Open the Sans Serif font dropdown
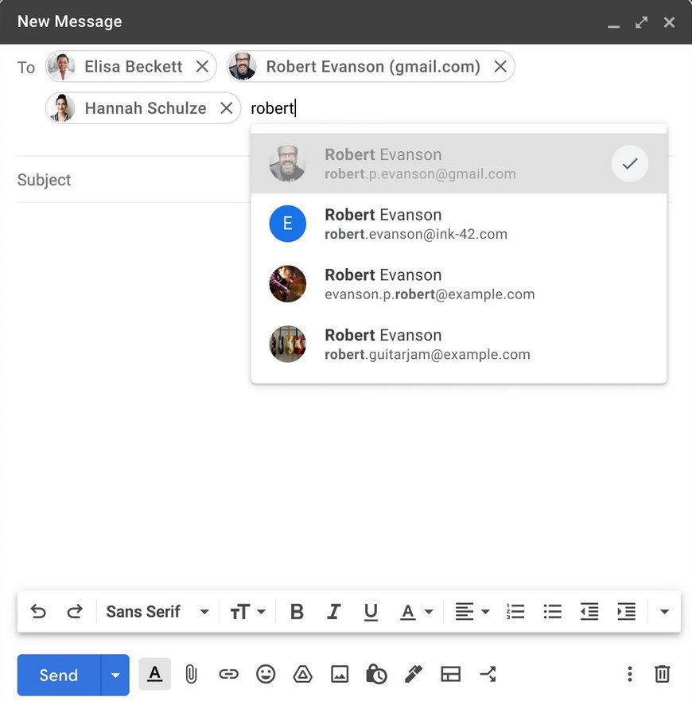The height and width of the screenshot is (705, 692). coord(157,611)
